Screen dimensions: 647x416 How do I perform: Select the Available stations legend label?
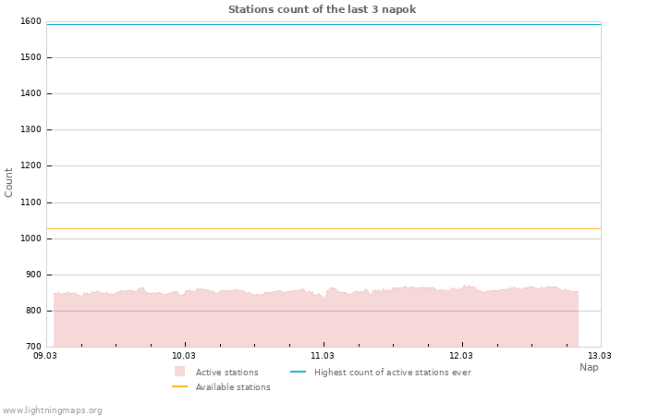click(233, 387)
